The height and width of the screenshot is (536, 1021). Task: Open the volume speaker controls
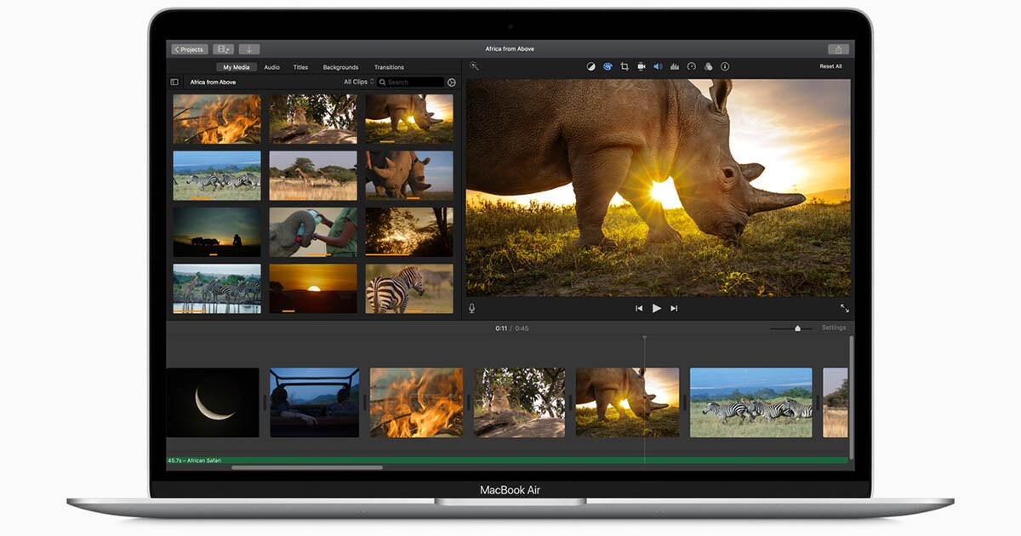[x=658, y=66]
